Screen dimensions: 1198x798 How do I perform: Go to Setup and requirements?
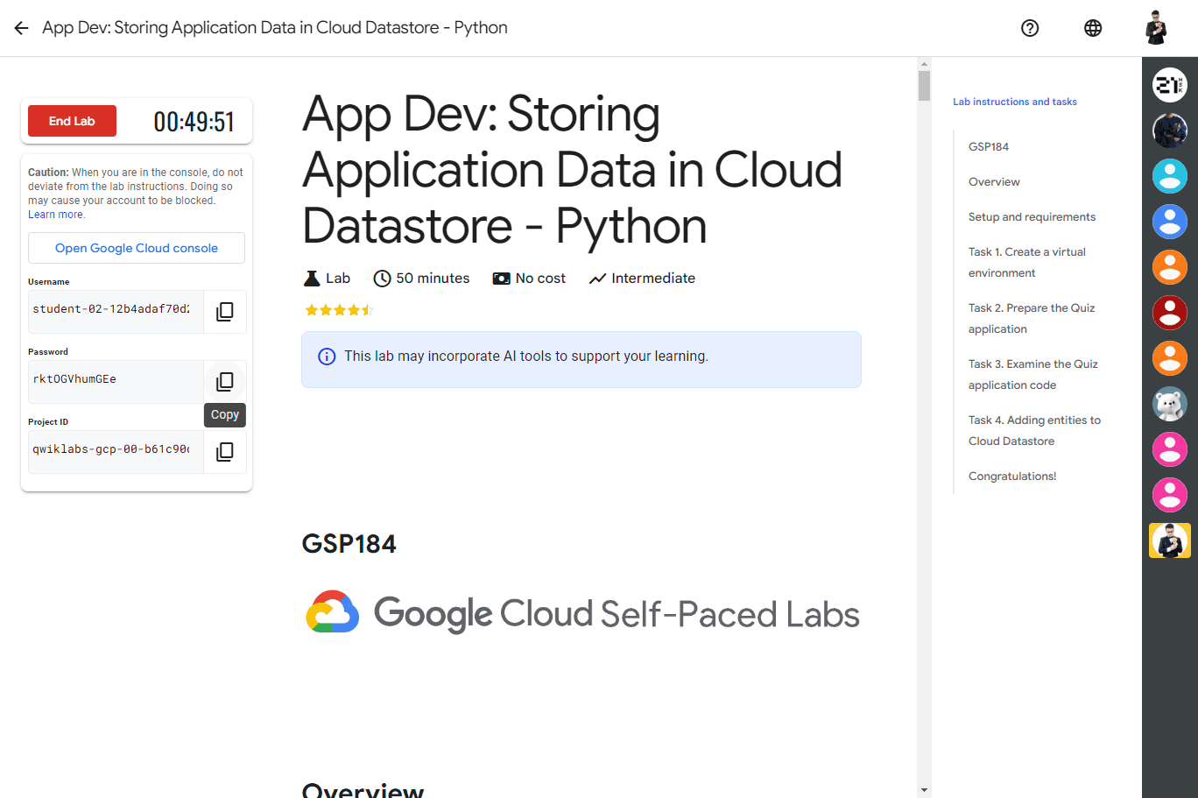click(1032, 216)
